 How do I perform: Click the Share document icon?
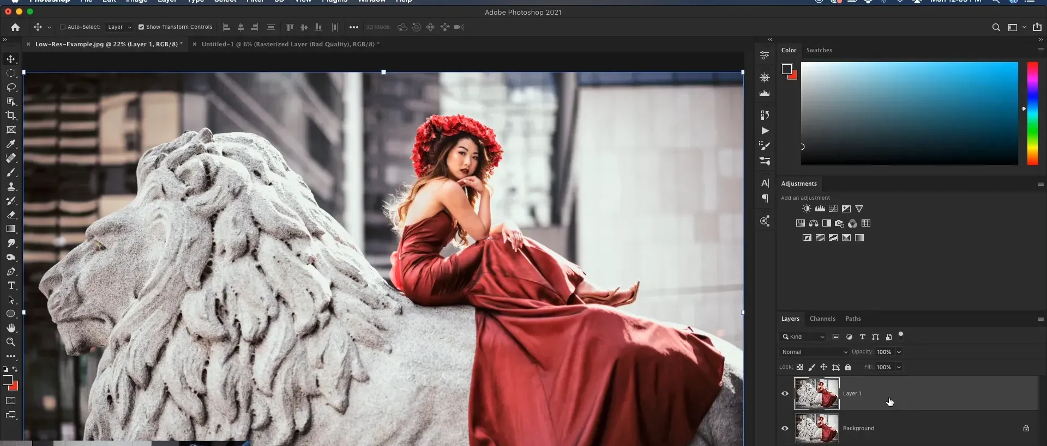(1037, 27)
